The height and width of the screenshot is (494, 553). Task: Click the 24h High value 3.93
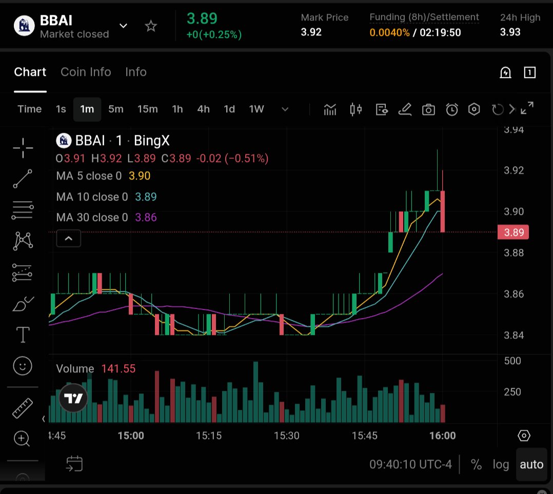coord(510,32)
